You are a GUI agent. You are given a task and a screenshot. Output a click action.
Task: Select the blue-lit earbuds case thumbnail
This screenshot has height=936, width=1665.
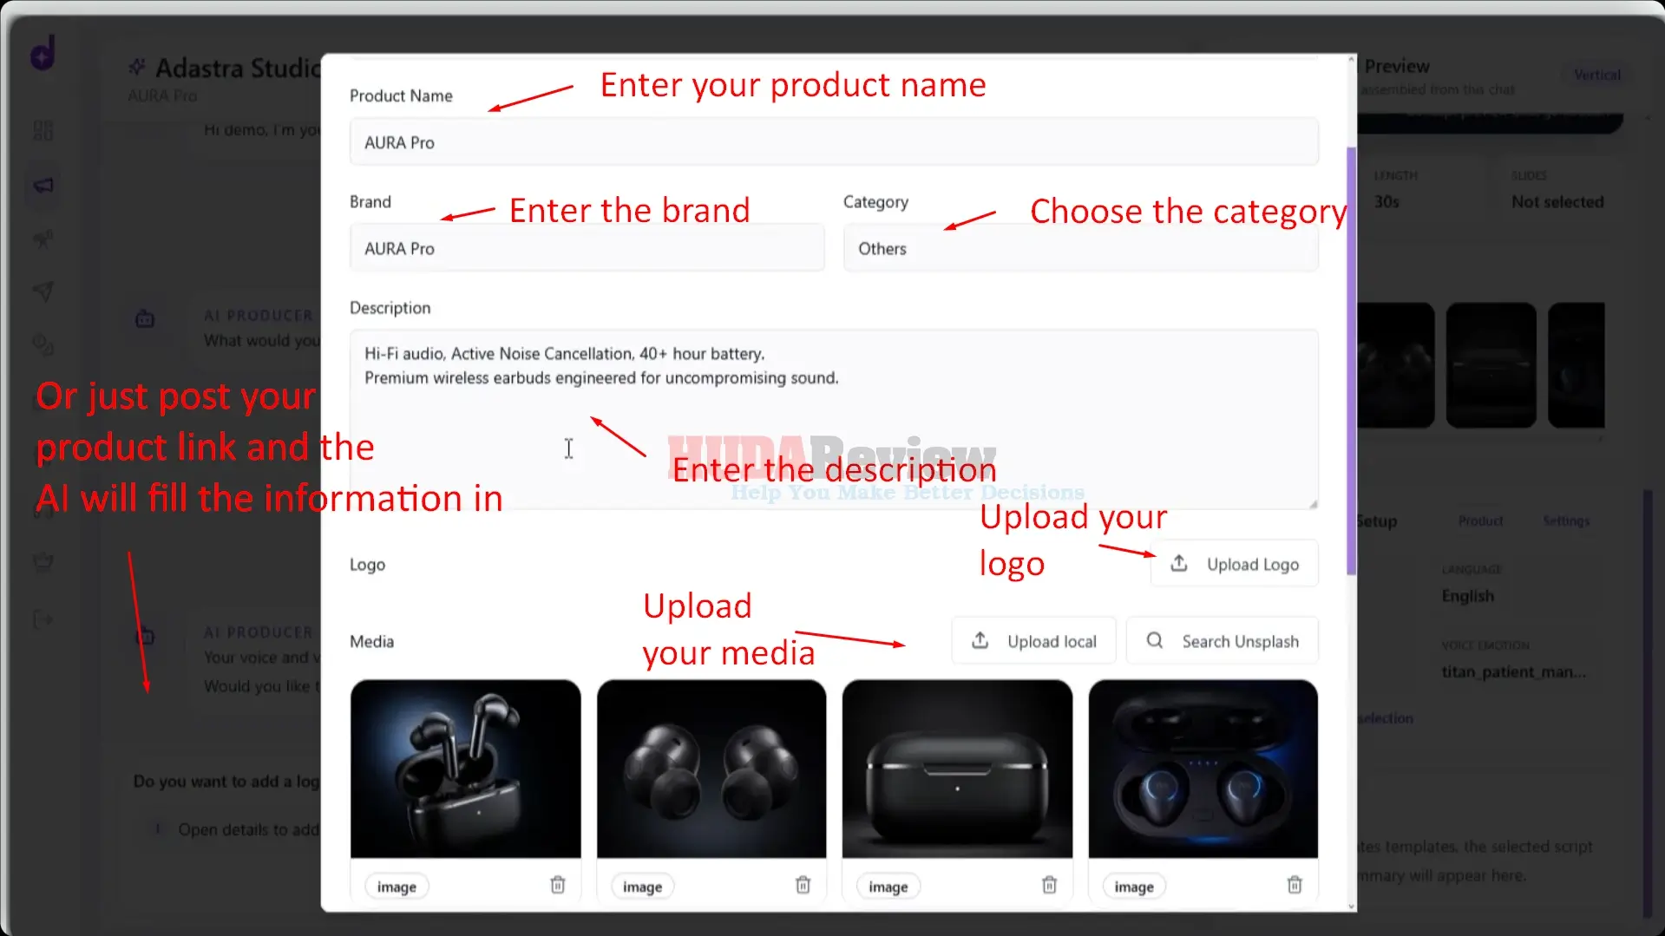(x=1203, y=769)
